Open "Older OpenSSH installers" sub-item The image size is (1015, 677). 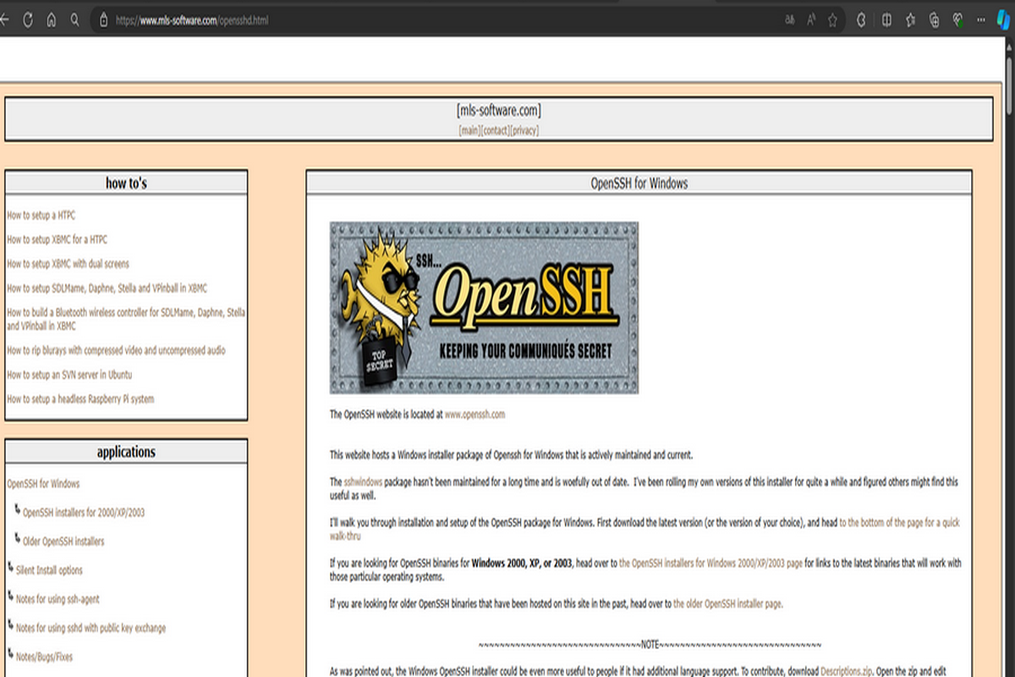tap(63, 542)
